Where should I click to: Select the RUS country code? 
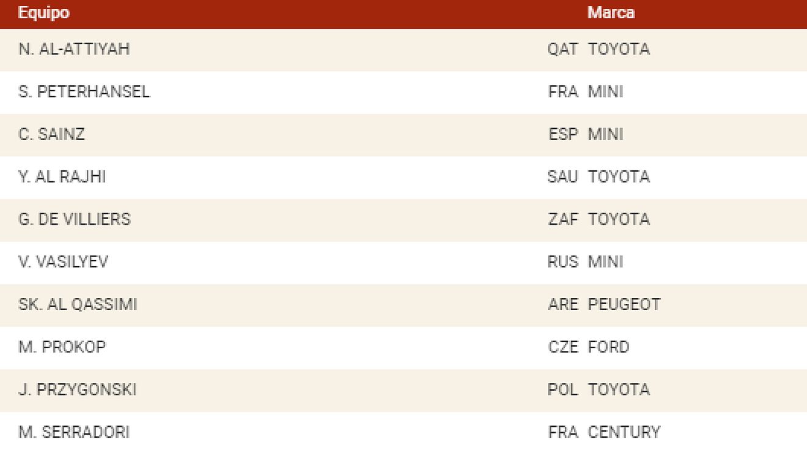562,262
